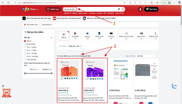Select the Tất cả category tab
Viewport: 182px width, 104px height.
pos(64,36)
